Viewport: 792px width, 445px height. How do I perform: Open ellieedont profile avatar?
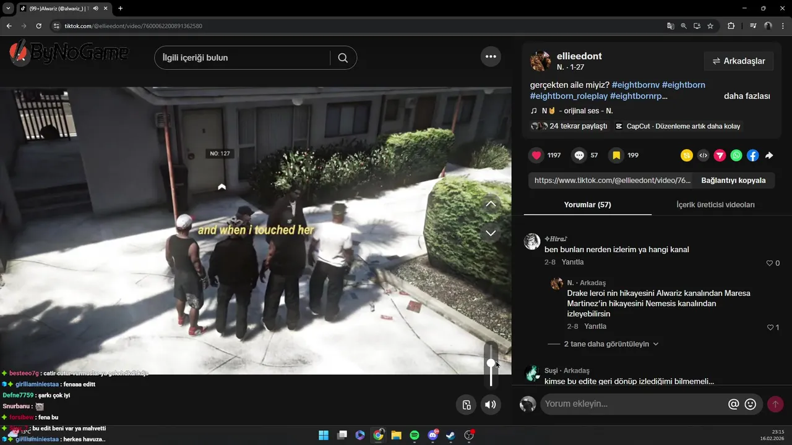pos(540,61)
